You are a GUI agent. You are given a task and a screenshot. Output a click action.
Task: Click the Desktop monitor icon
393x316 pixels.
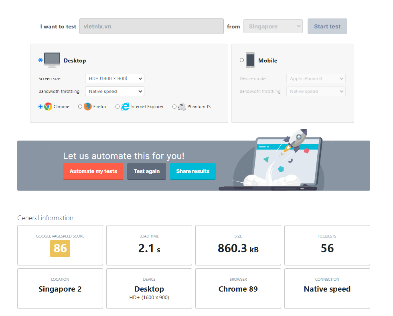tap(52, 59)
